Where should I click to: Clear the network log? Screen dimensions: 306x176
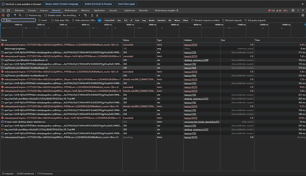pos(8,15)
